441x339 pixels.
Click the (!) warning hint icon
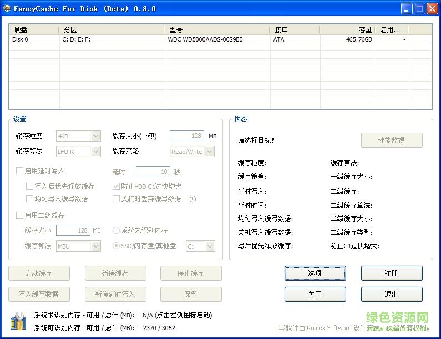click(192, 199)
